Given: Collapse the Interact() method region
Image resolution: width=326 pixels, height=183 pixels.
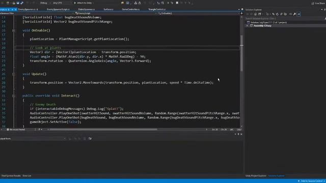Looking at the screenshot, I should (x=14, y=96).
